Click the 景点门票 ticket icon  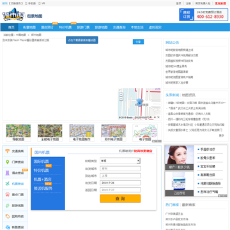point(8,194)
